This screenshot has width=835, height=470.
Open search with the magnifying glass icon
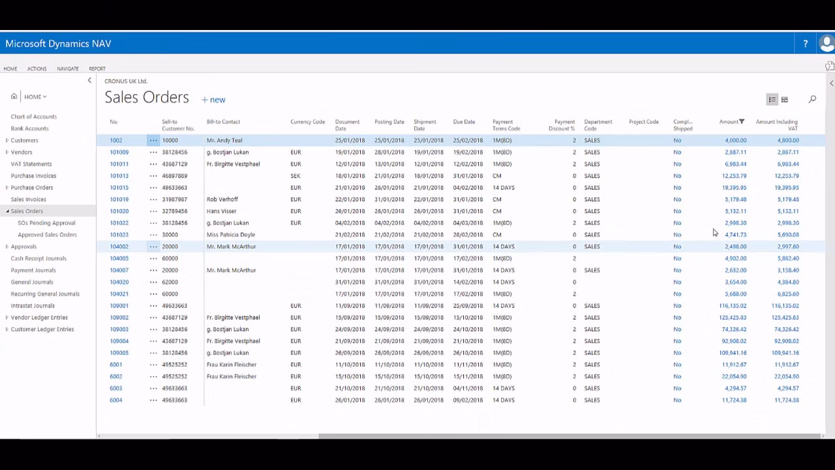tap(812, 99)
